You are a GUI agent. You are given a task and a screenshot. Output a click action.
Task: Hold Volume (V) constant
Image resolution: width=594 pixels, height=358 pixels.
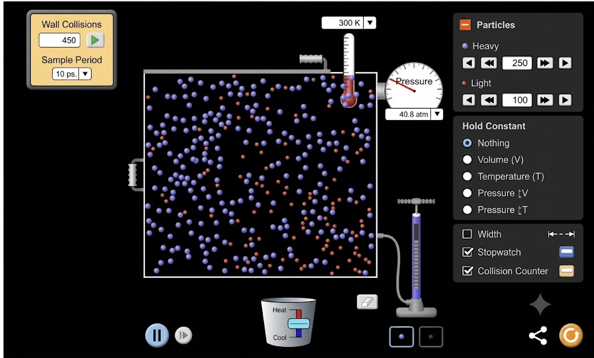click(x=467, y=160)
